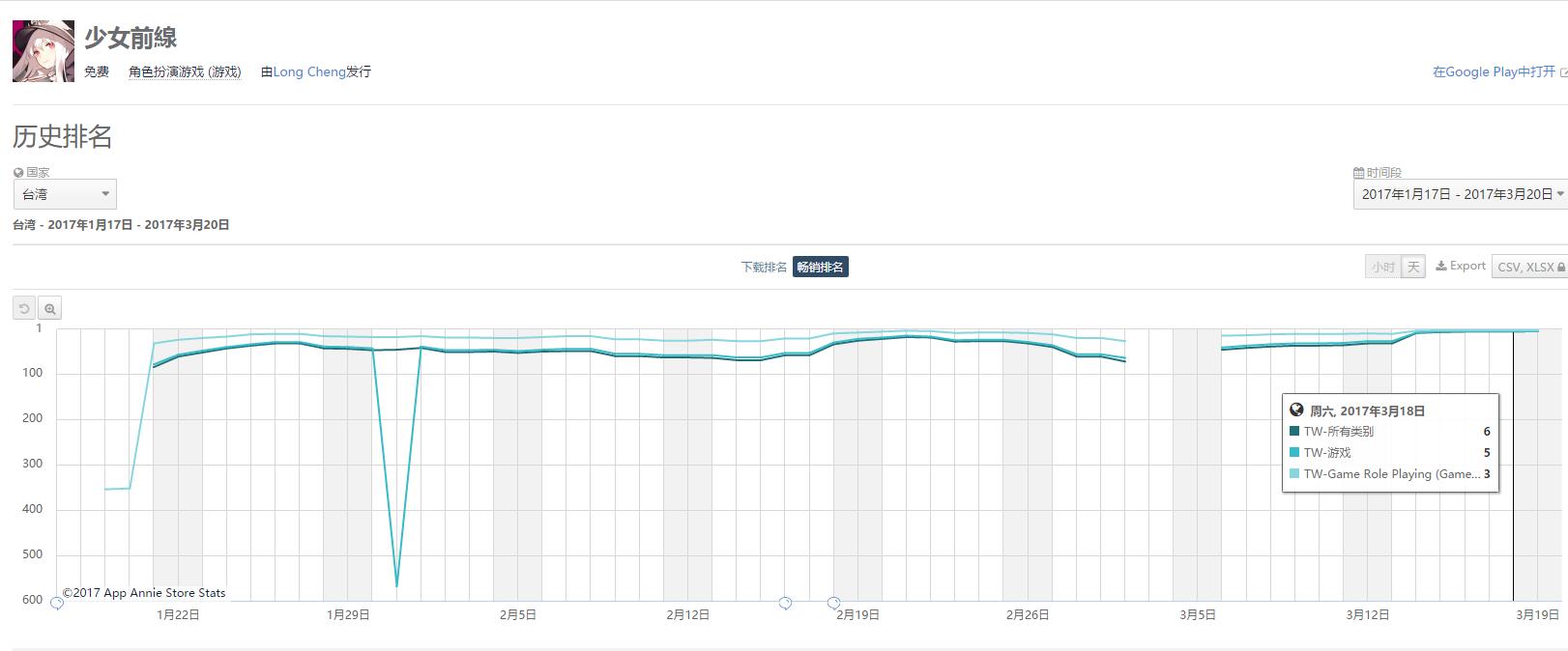Image resolution: width=1568 pixels, height=651 pixels.
Task: Select the 畅销排名 tab
Action: 820,268
